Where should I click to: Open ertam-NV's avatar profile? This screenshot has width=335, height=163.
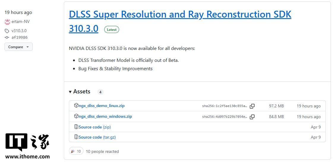click(7, 22)
